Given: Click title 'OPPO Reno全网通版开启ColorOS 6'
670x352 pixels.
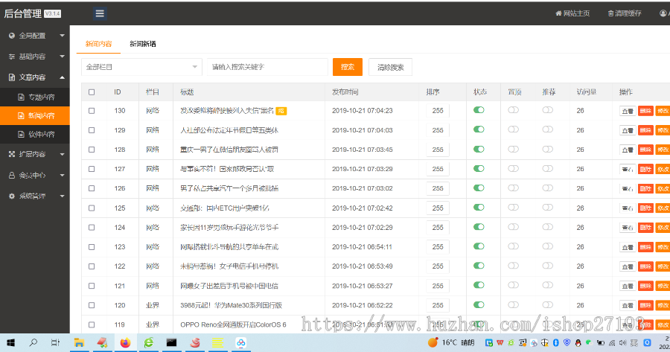Looking at the screenshot, I should tap(233, 324).
